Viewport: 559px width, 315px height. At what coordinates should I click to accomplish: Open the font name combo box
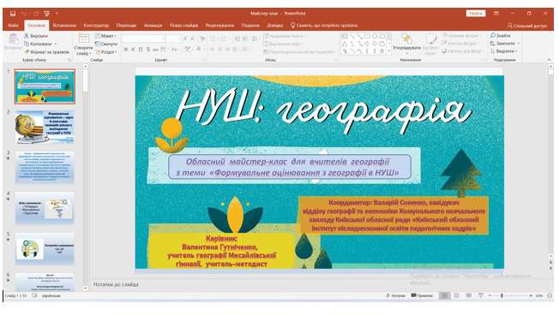coord(143,39)
